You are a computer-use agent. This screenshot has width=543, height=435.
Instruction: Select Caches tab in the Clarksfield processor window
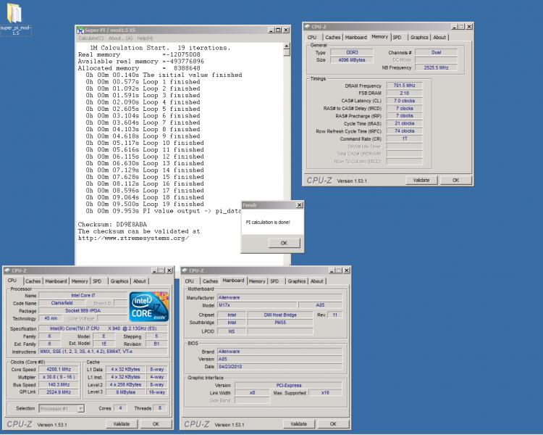(33, 281)
